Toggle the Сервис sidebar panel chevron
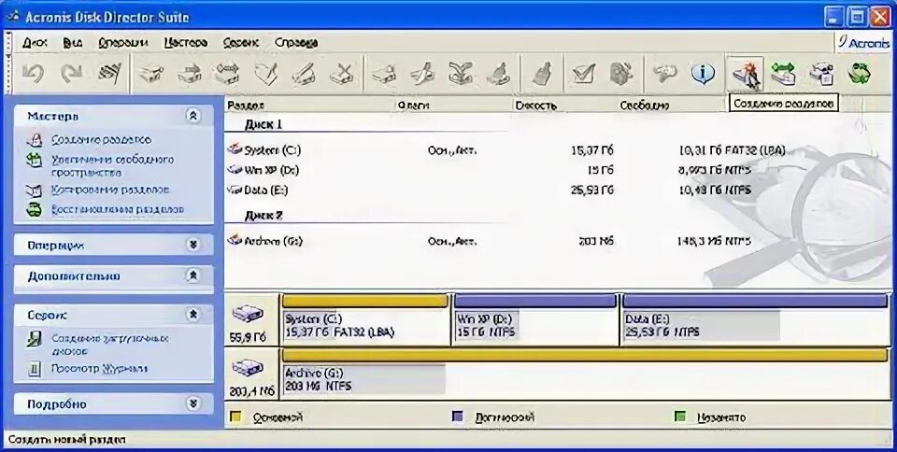 (x=193, y=315)
